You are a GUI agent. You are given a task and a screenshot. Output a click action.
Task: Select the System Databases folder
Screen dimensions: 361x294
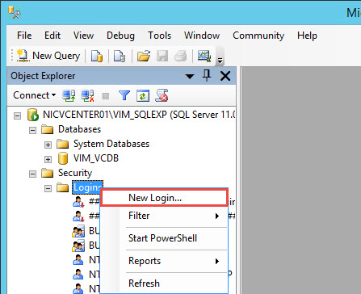[x=111, y=144]
